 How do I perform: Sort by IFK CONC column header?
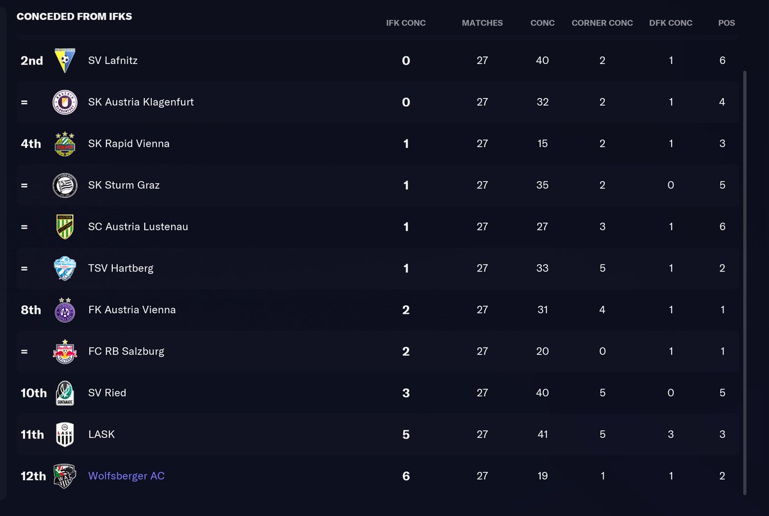[406, 22]
